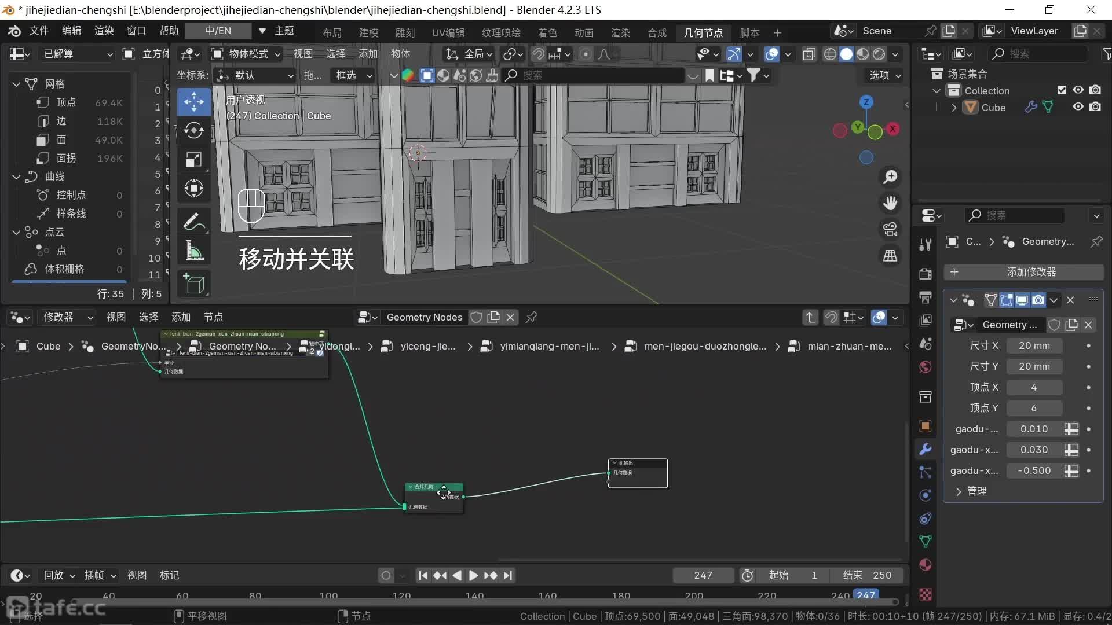Uncheck Collection exclude checkbox in outliner

pyautogui.click(x=1062, y=90)
